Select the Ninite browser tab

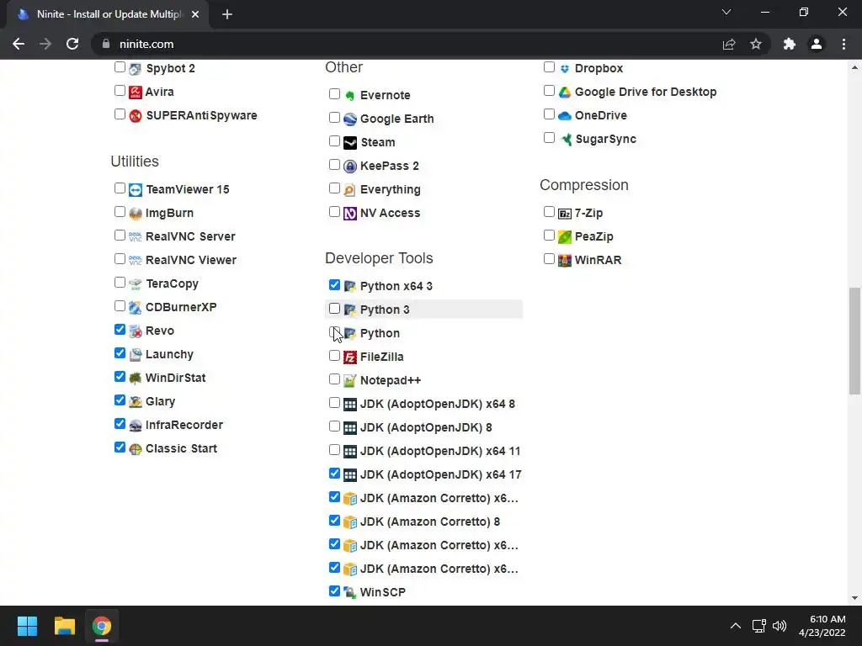[x=108, y=14]
